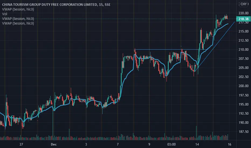
Task: Click the 187.50 price axis label
Action: click(243, 132)
